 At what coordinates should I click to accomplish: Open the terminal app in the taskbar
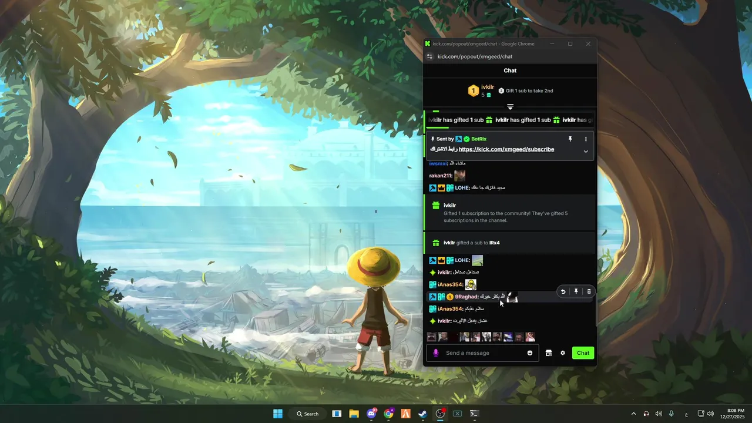[474, 414]
